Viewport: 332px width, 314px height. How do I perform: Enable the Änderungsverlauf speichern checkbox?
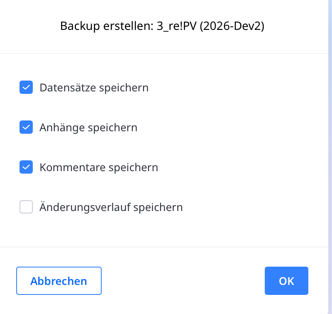tap(26, 207)
